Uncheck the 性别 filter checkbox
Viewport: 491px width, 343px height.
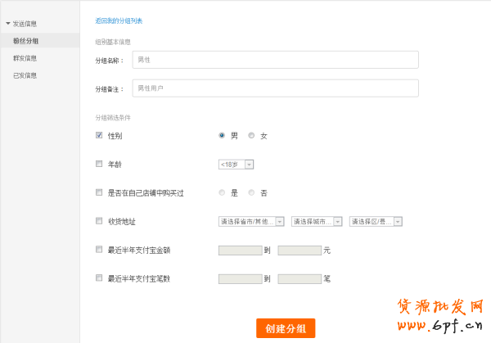click(99, 135)
